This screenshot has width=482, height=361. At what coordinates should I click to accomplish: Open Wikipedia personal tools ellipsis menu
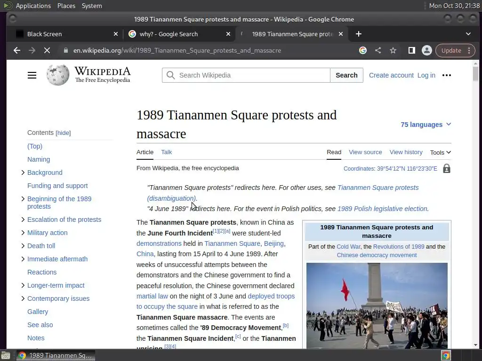(x=446, y=75)
